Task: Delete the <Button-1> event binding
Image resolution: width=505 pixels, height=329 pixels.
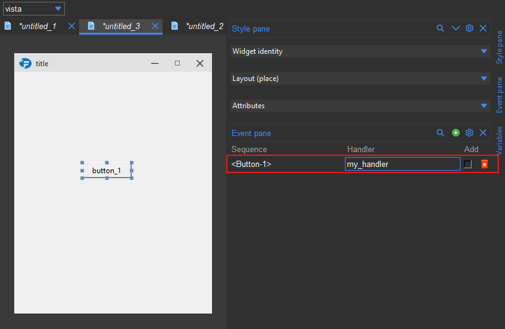Action: pos(485,164)
